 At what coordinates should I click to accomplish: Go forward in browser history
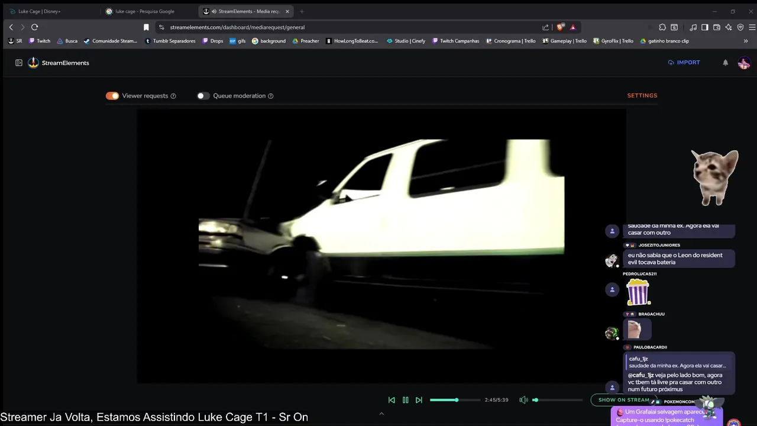pos(22,27)
